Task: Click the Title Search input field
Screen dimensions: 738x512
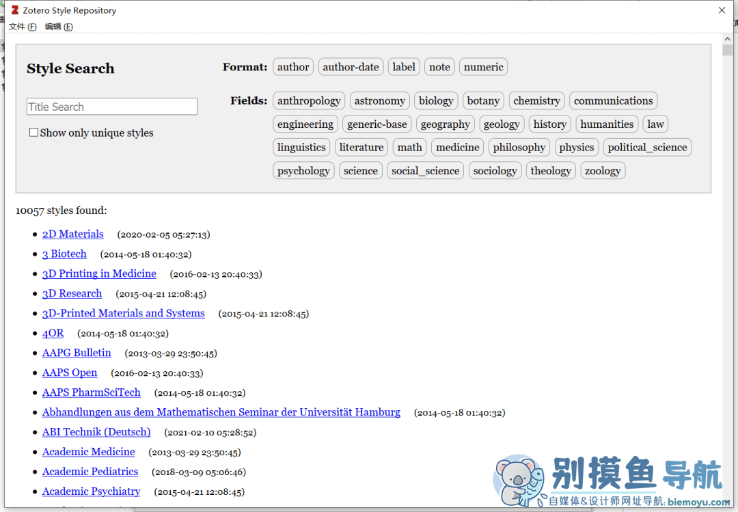Action: 112,107
